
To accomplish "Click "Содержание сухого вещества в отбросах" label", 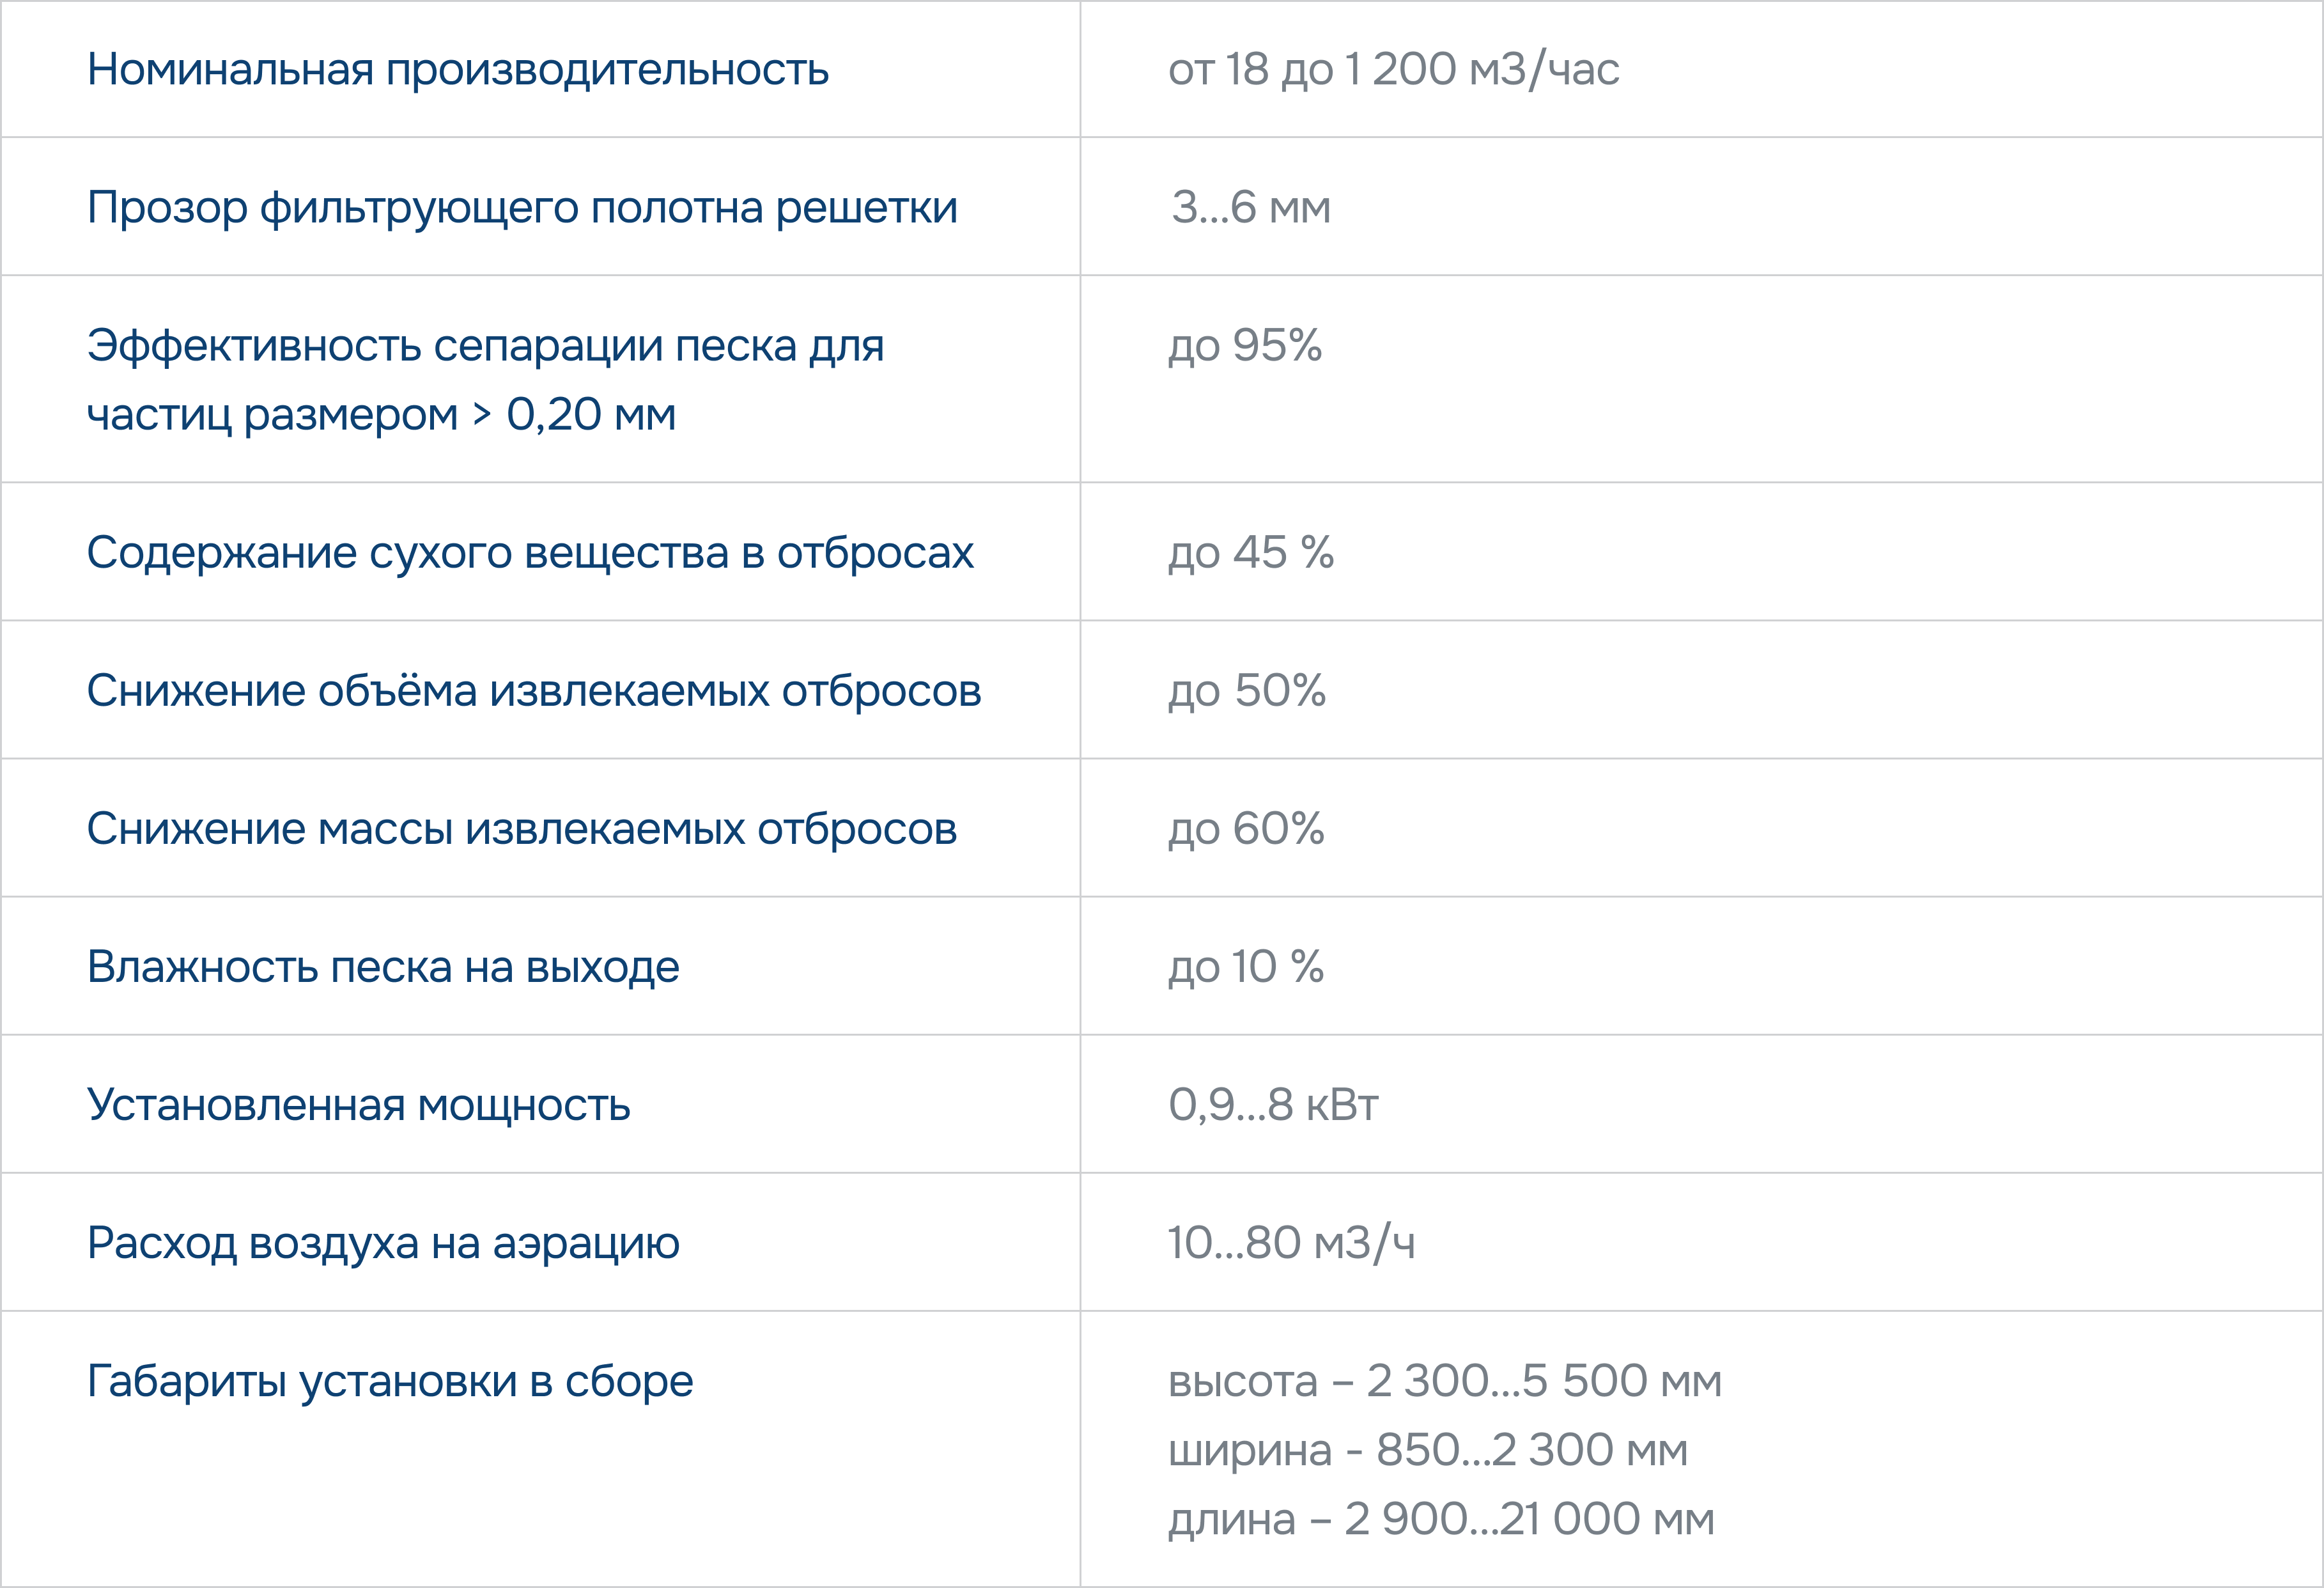I will (x=530, y=553).
